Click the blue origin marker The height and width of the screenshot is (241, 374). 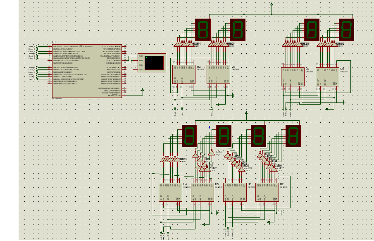click(x=209, y=127)
